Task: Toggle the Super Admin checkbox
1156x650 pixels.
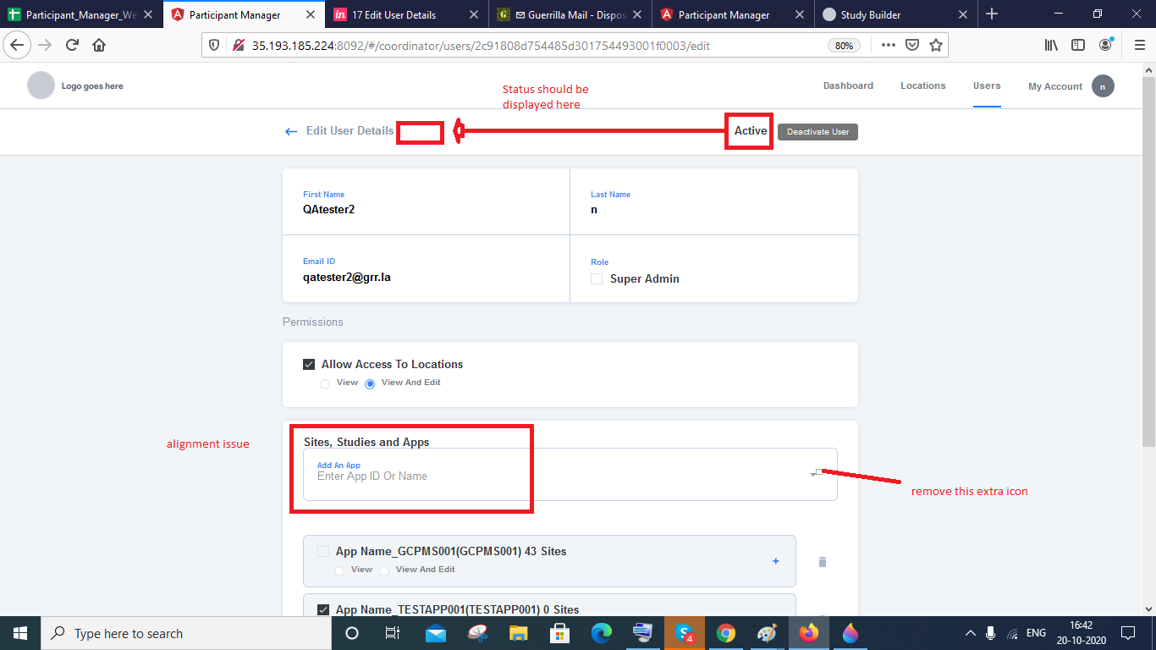Action: (x=597, y=278)
